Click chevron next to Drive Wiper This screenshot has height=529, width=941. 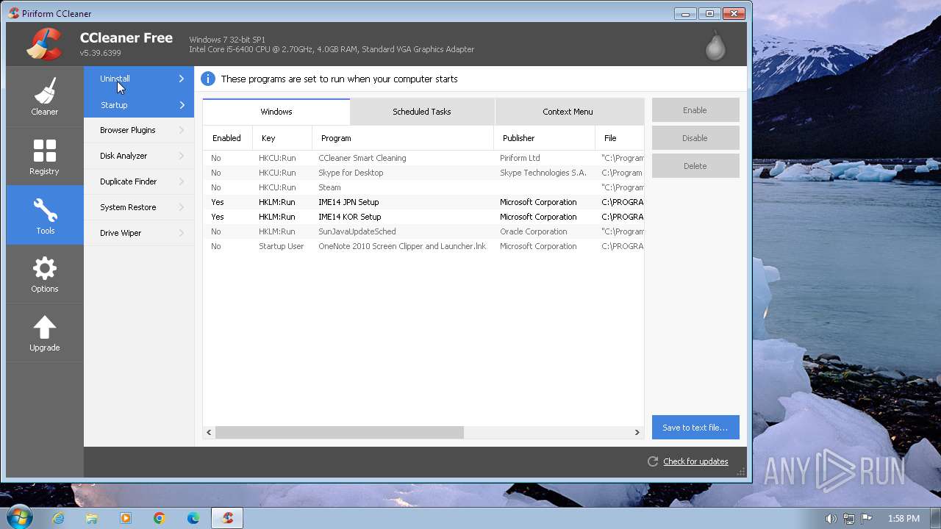[182, 233]
